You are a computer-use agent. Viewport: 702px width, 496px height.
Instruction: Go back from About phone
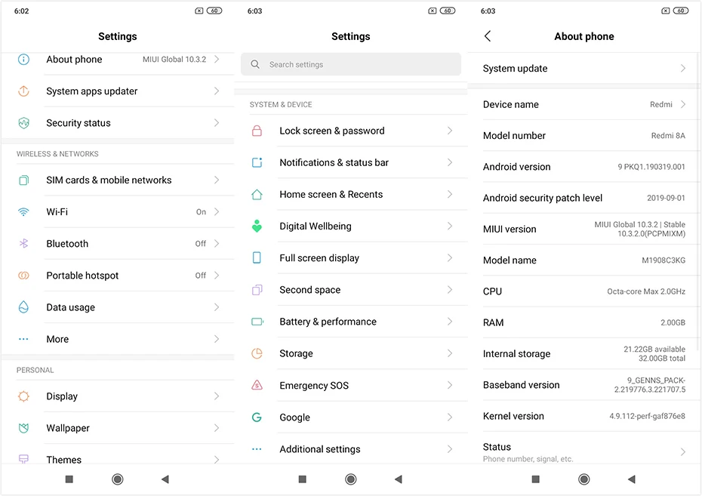coord(488,36)
